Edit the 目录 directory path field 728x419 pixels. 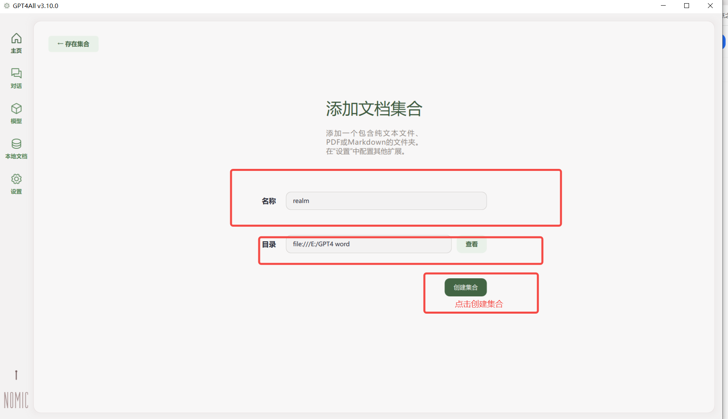tap(368, 244)
